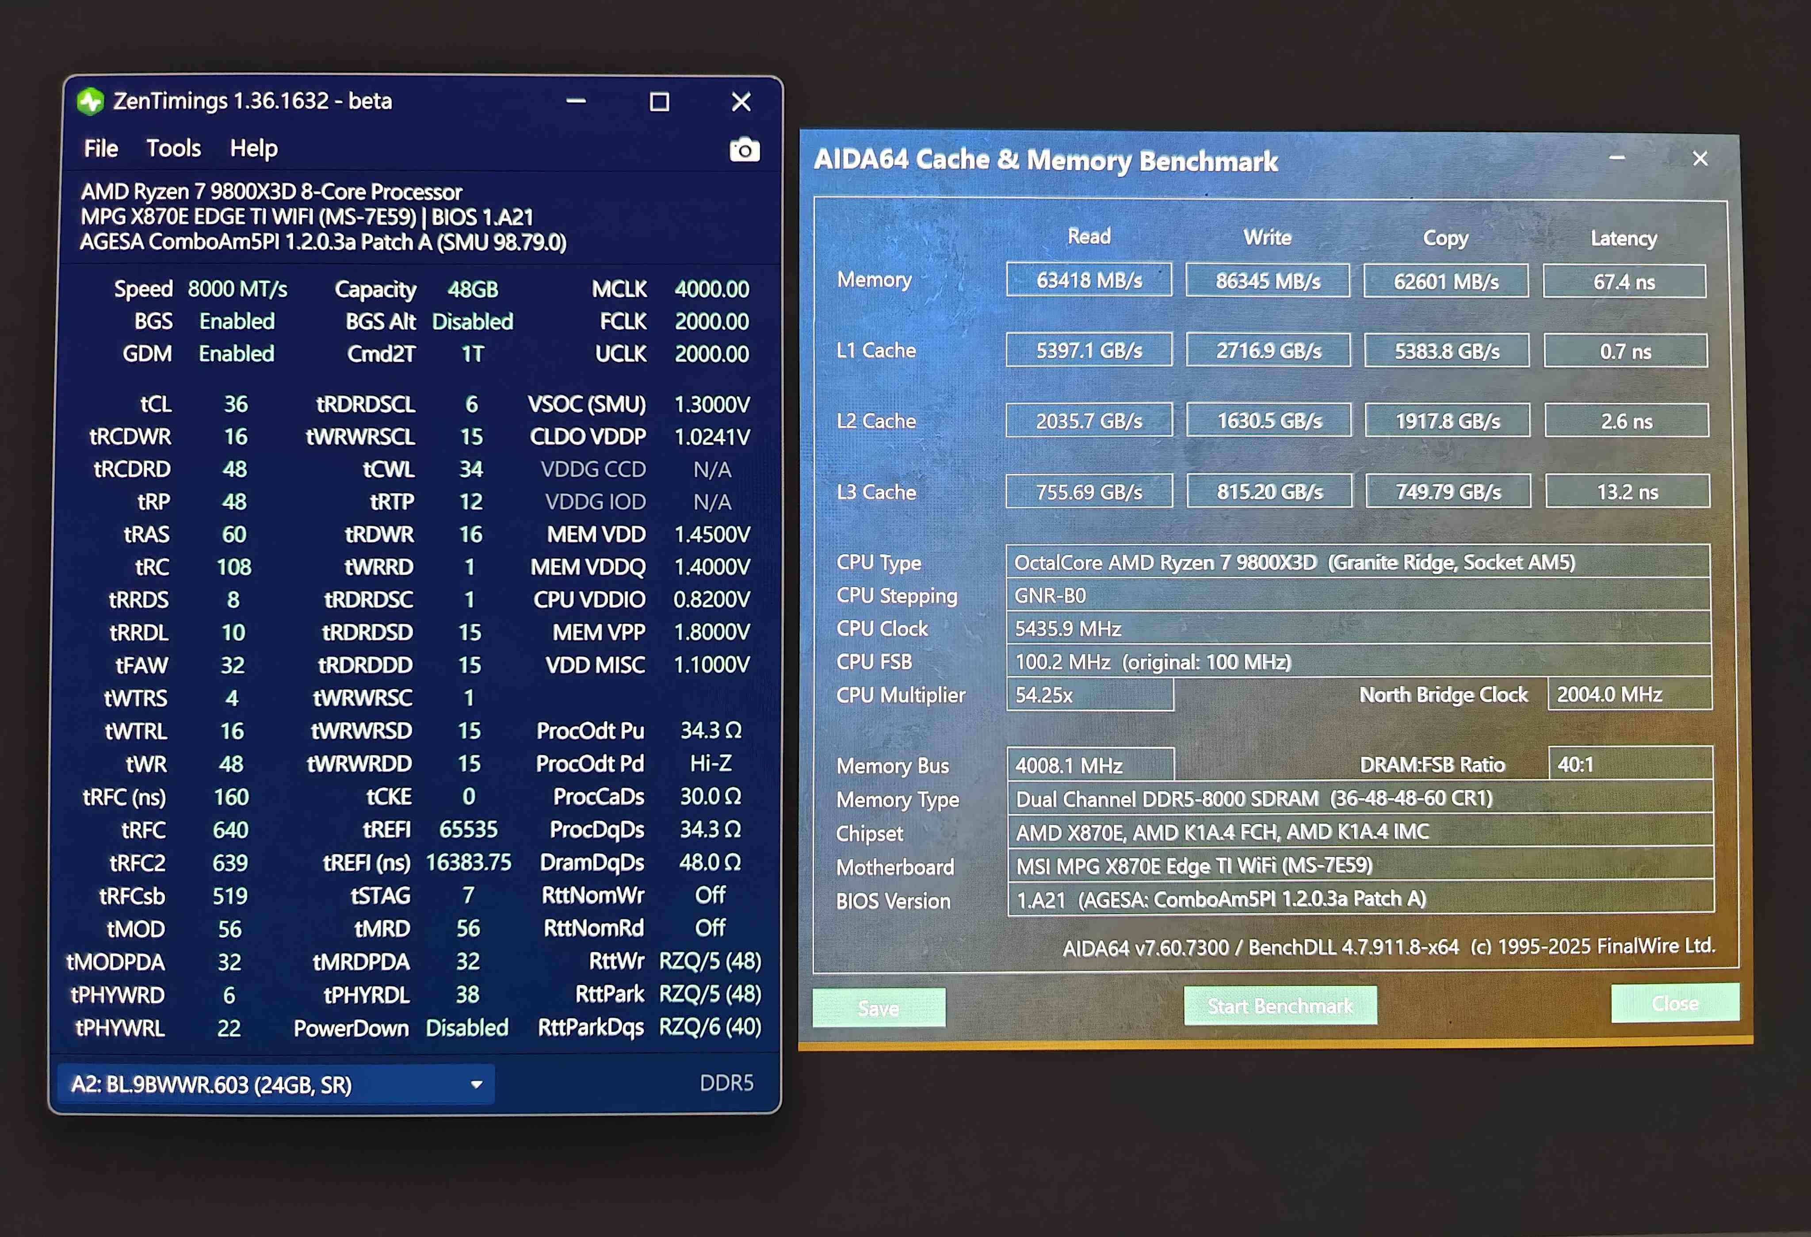1811x1237 pixels.
Task: Click the CPU Type OctalCore AMD Ryzen field
Action: [x=1358, y=562]
